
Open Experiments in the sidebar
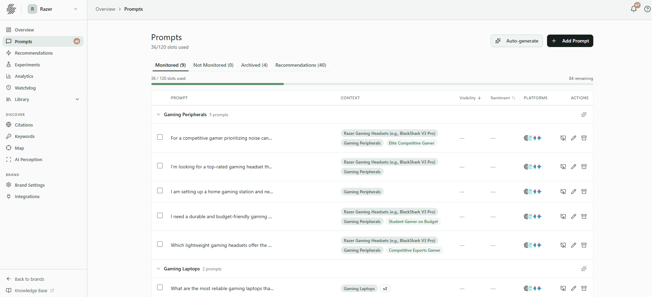tap(43, 65)
